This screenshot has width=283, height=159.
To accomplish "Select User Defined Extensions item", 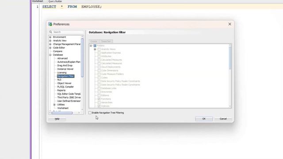I will [69, 101].
